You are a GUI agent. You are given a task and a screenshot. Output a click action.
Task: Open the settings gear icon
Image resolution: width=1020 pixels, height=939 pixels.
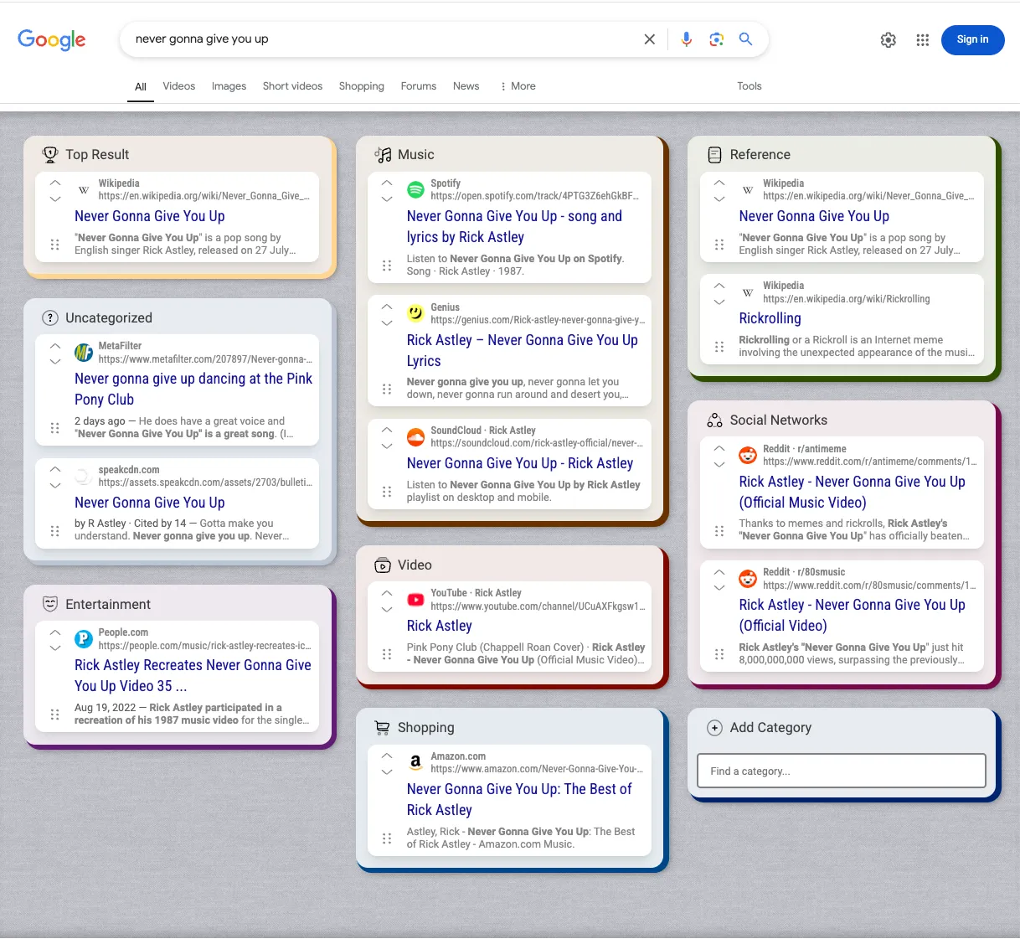coord(889,40)
